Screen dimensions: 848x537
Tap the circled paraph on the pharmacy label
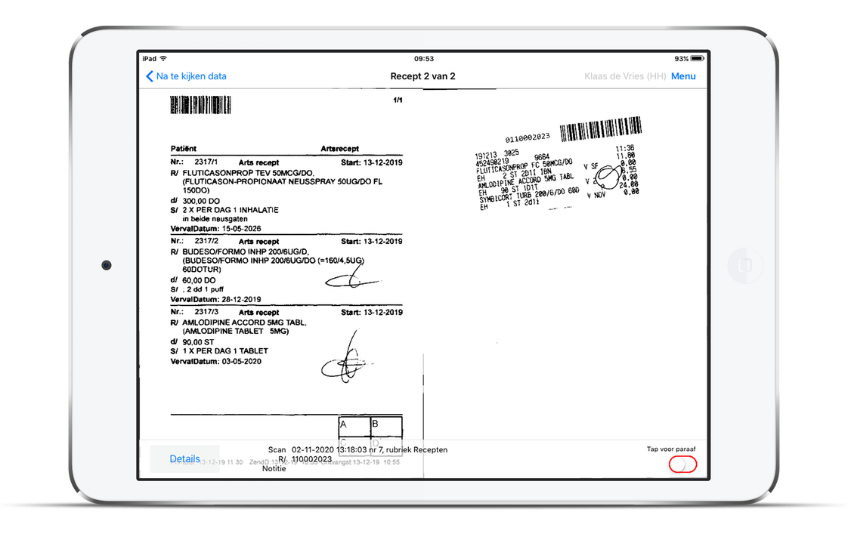tap(608, 177)
